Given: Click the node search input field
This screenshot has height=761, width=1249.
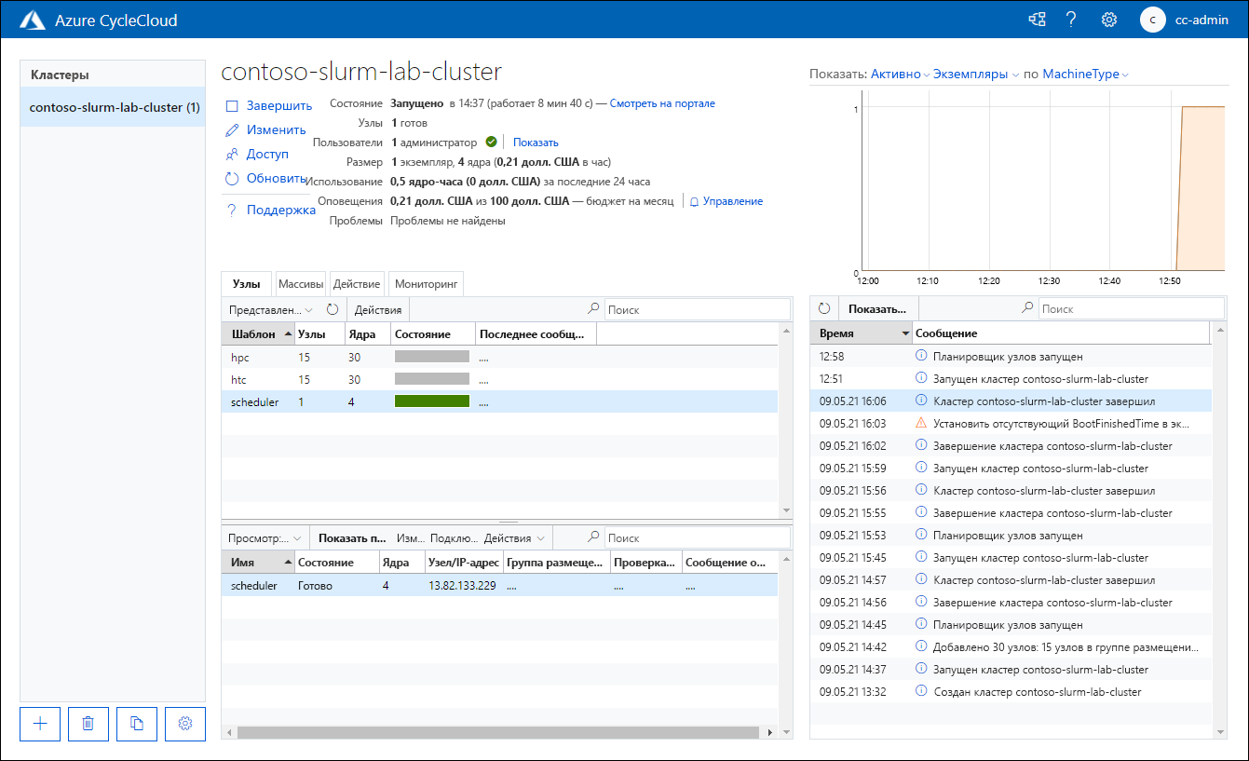Looking at the screenshot, I should click(x=697, y=309).
